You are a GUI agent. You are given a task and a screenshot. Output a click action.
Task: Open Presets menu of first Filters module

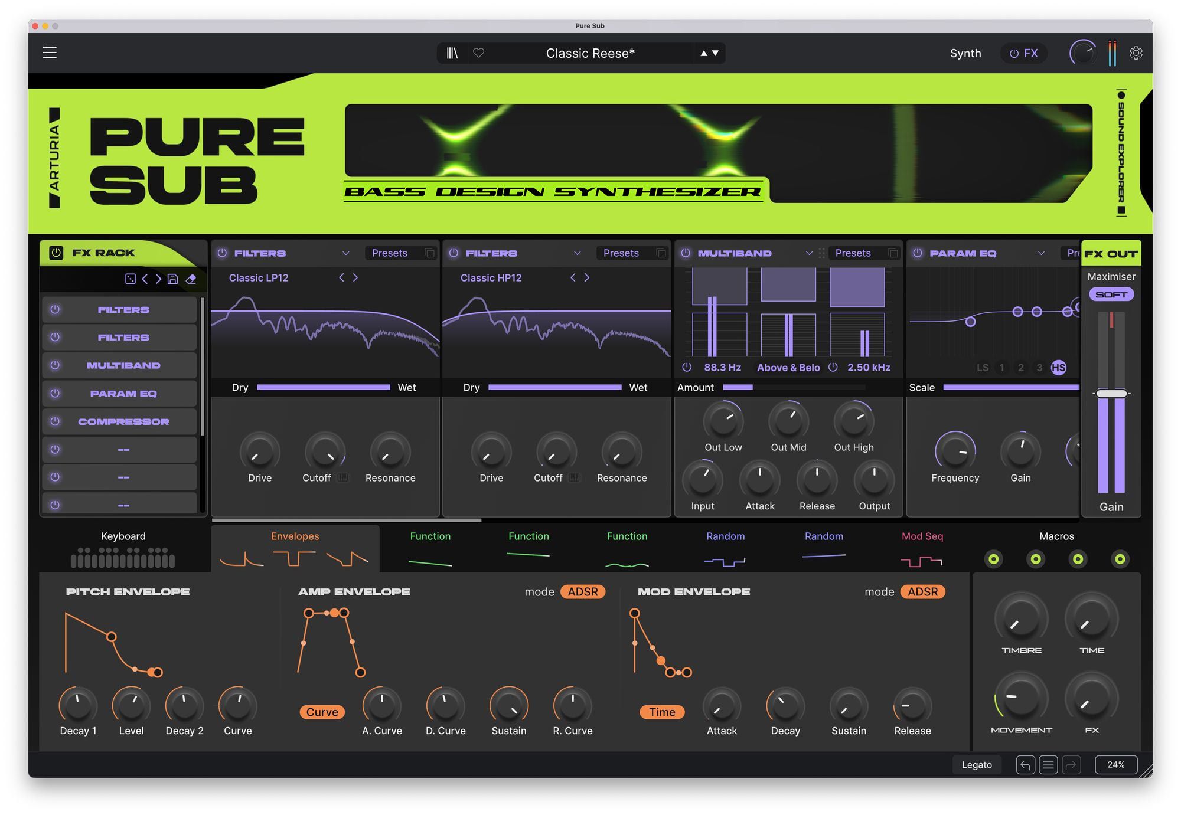point(390,253)
